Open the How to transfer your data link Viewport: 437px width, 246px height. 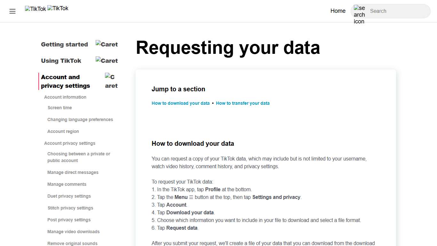pyautogui.click(x=243, y=103)
